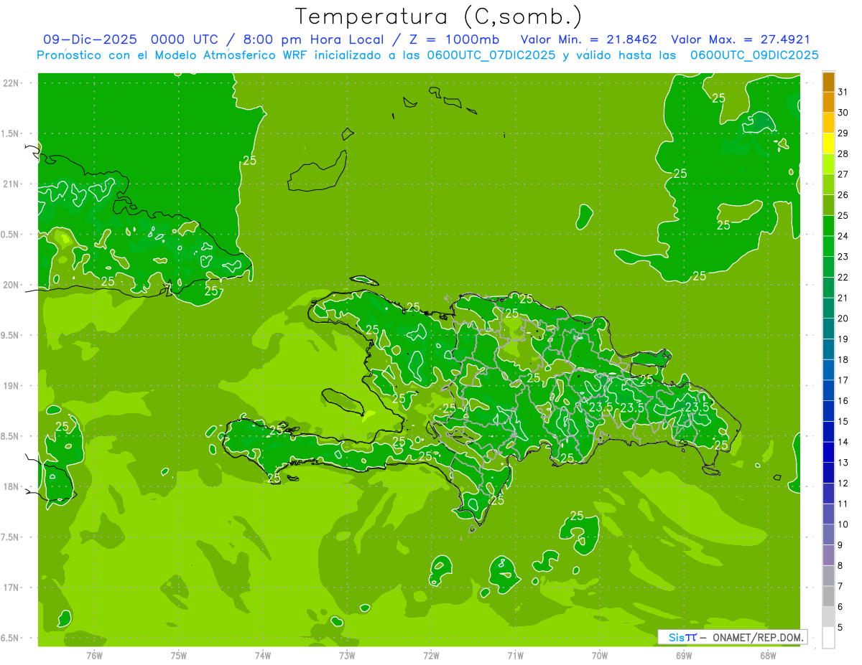Click the "17N" latitude axis label
Screen dimensions: 862x665
tap(10, 588)
